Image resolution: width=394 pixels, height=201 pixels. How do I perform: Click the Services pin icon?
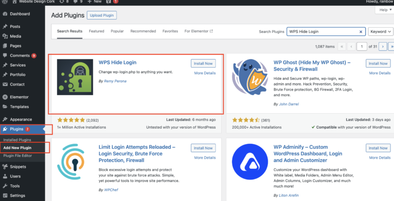click(5, 65)
